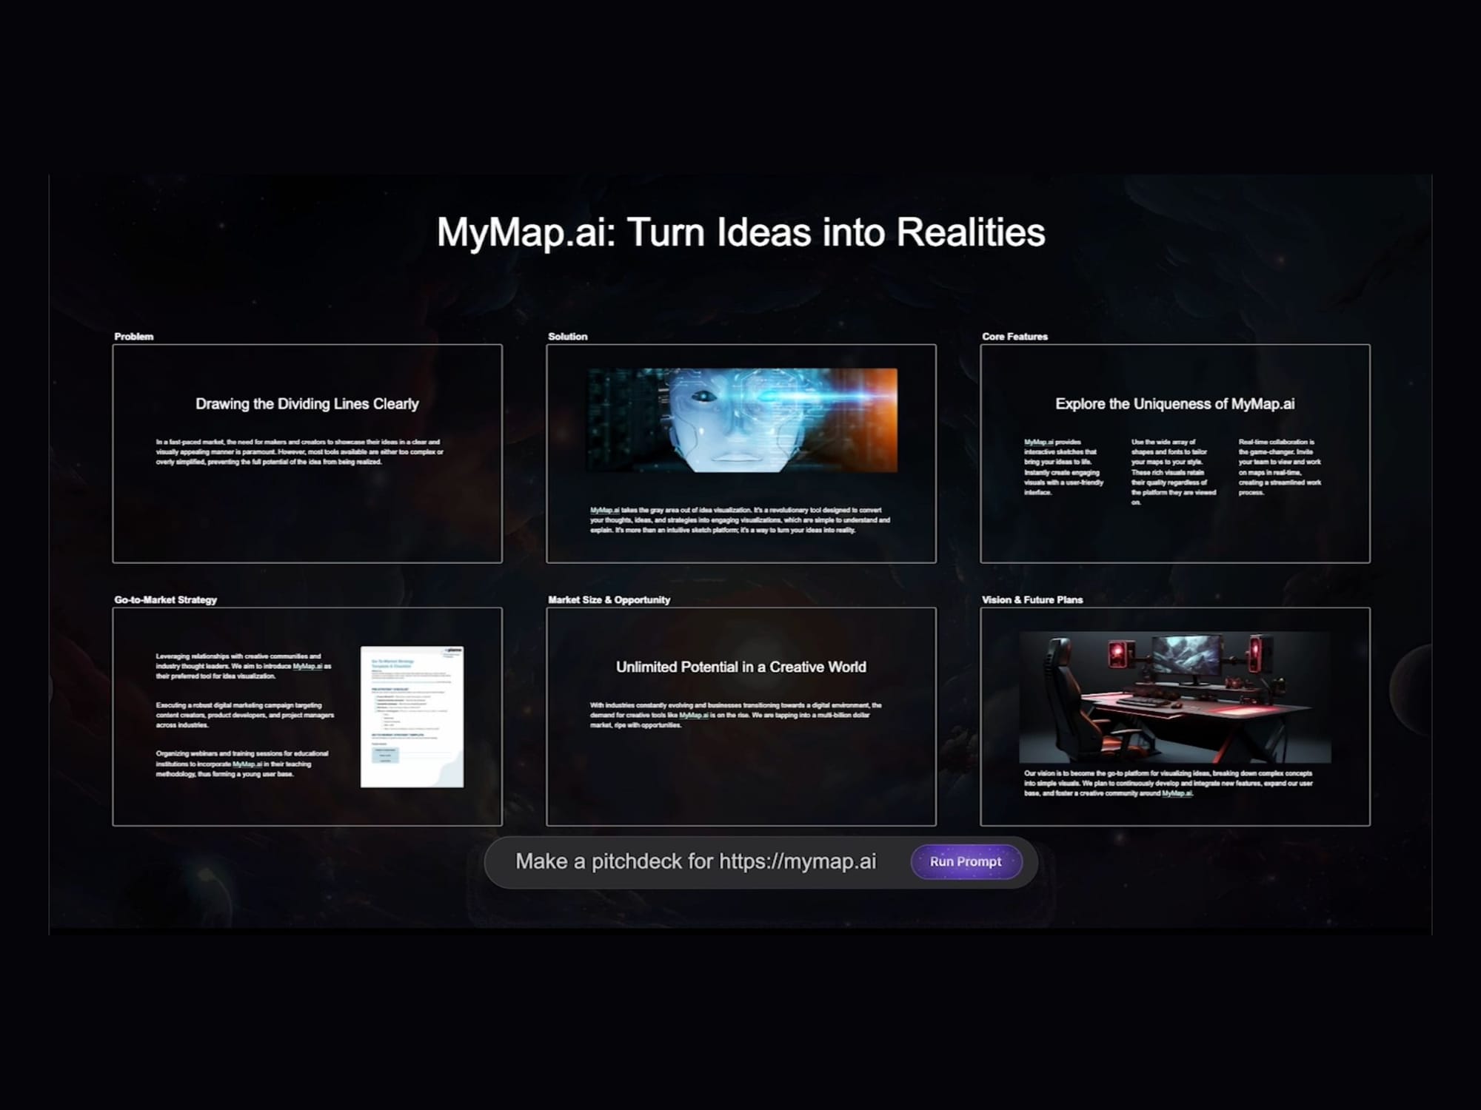The width and height of the screenshot is (1481, 1110).
Task: Select the Solution section label
Action: click(567, 337)
